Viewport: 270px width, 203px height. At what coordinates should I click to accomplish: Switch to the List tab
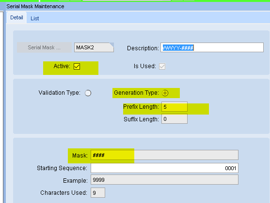pos(34,18)
